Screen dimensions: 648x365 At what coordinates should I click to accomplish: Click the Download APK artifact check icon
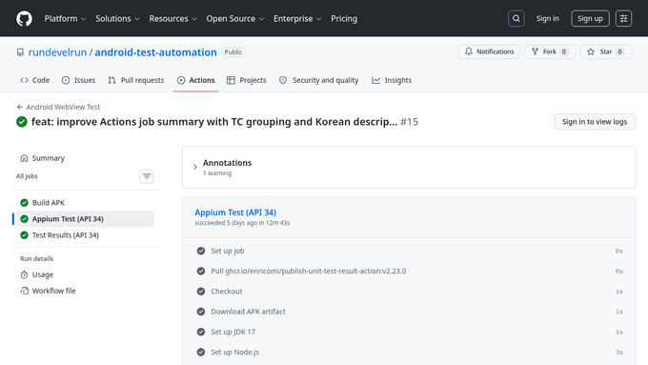(x=201, y=312)
